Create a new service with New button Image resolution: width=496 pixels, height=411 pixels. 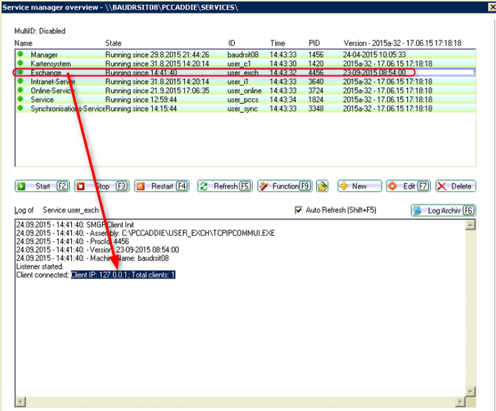pyautogui.click(x=359, y=186)
